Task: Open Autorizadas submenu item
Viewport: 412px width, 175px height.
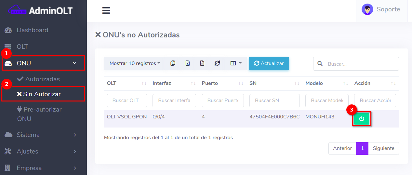Action: [42, 79]
